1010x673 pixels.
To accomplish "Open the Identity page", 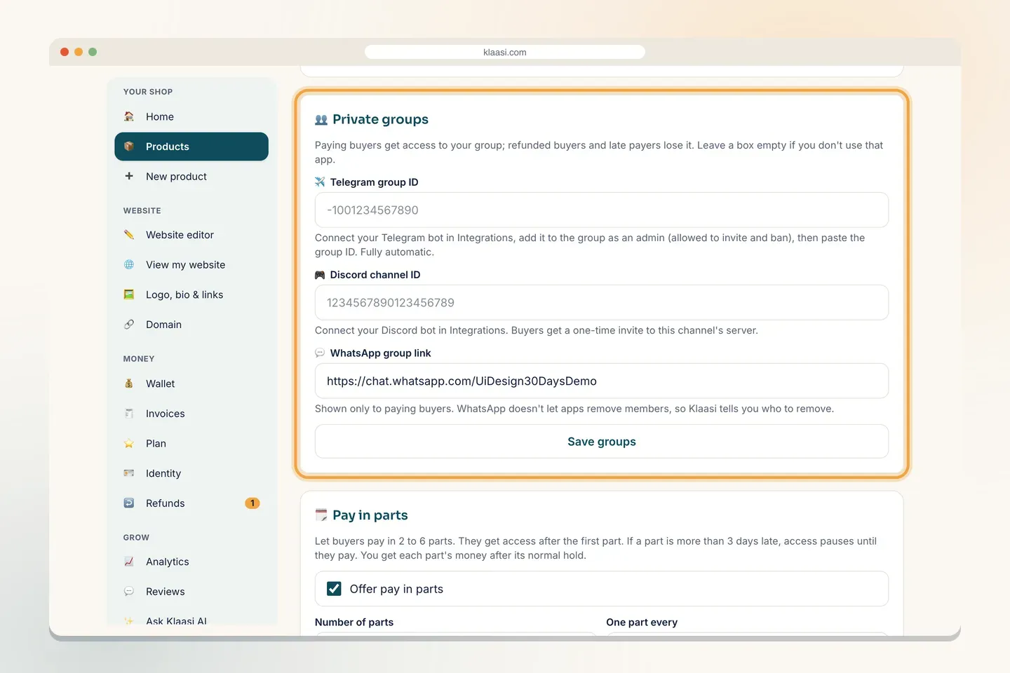I will point(191,473).
